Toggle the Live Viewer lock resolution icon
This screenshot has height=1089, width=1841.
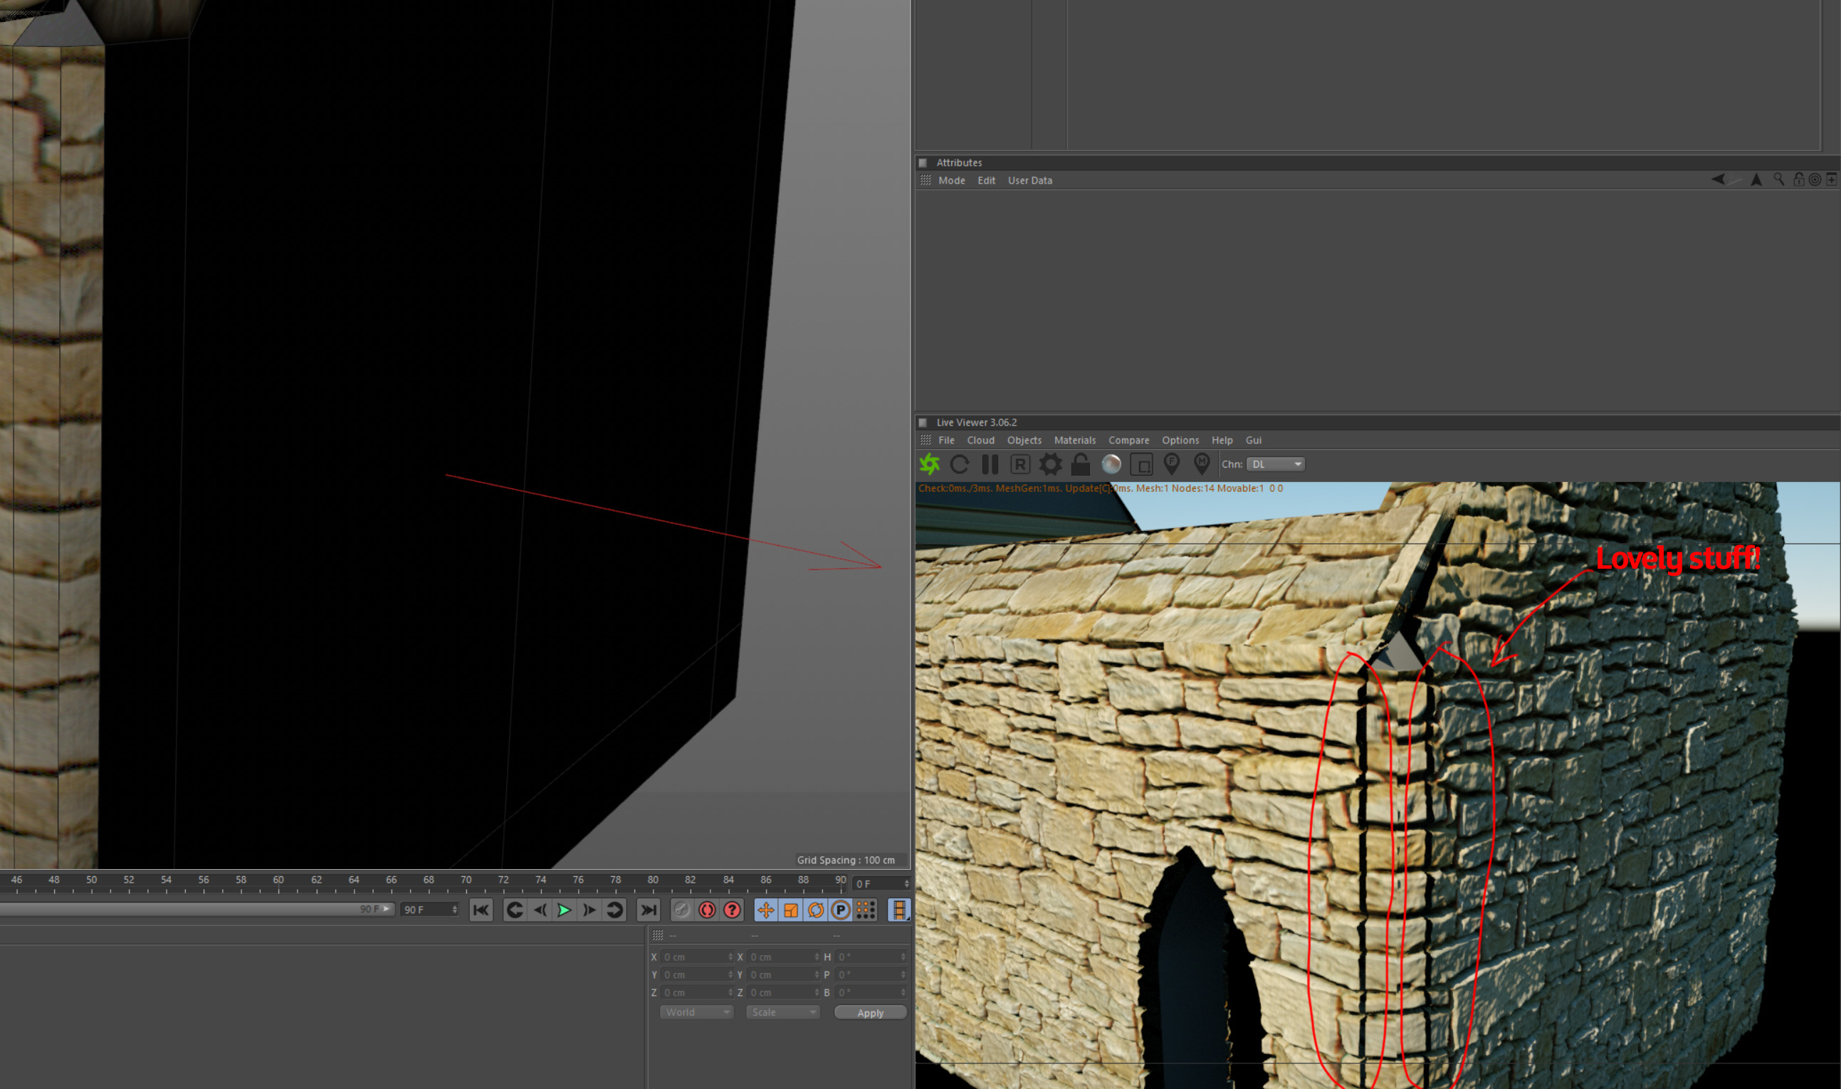1080,464
